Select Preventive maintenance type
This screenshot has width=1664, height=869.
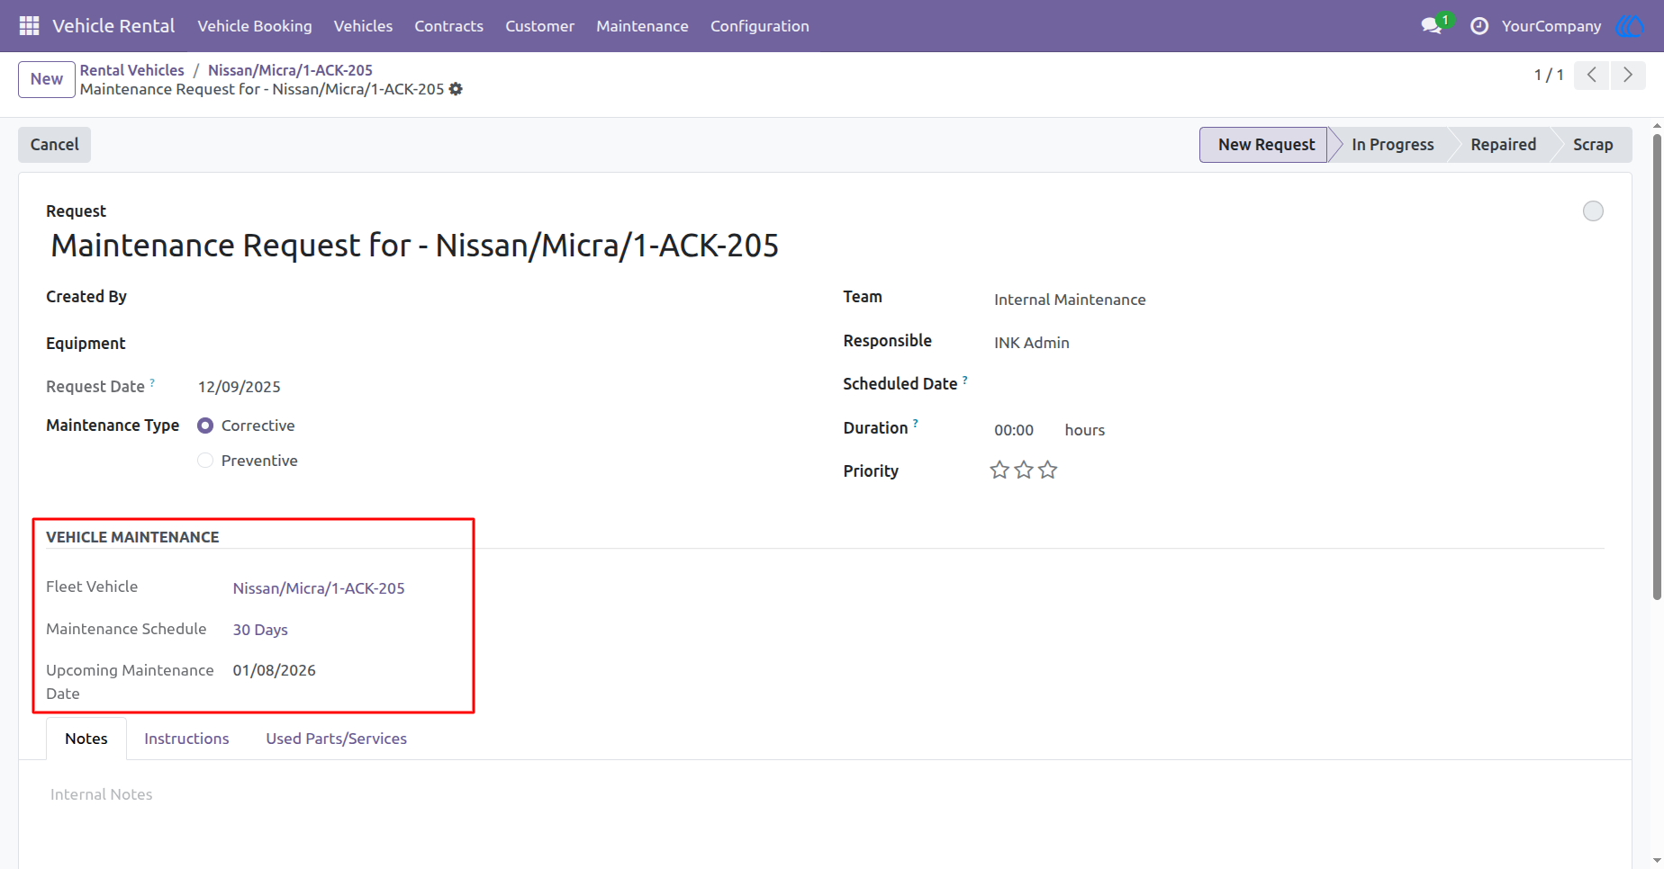coord(205,461)
